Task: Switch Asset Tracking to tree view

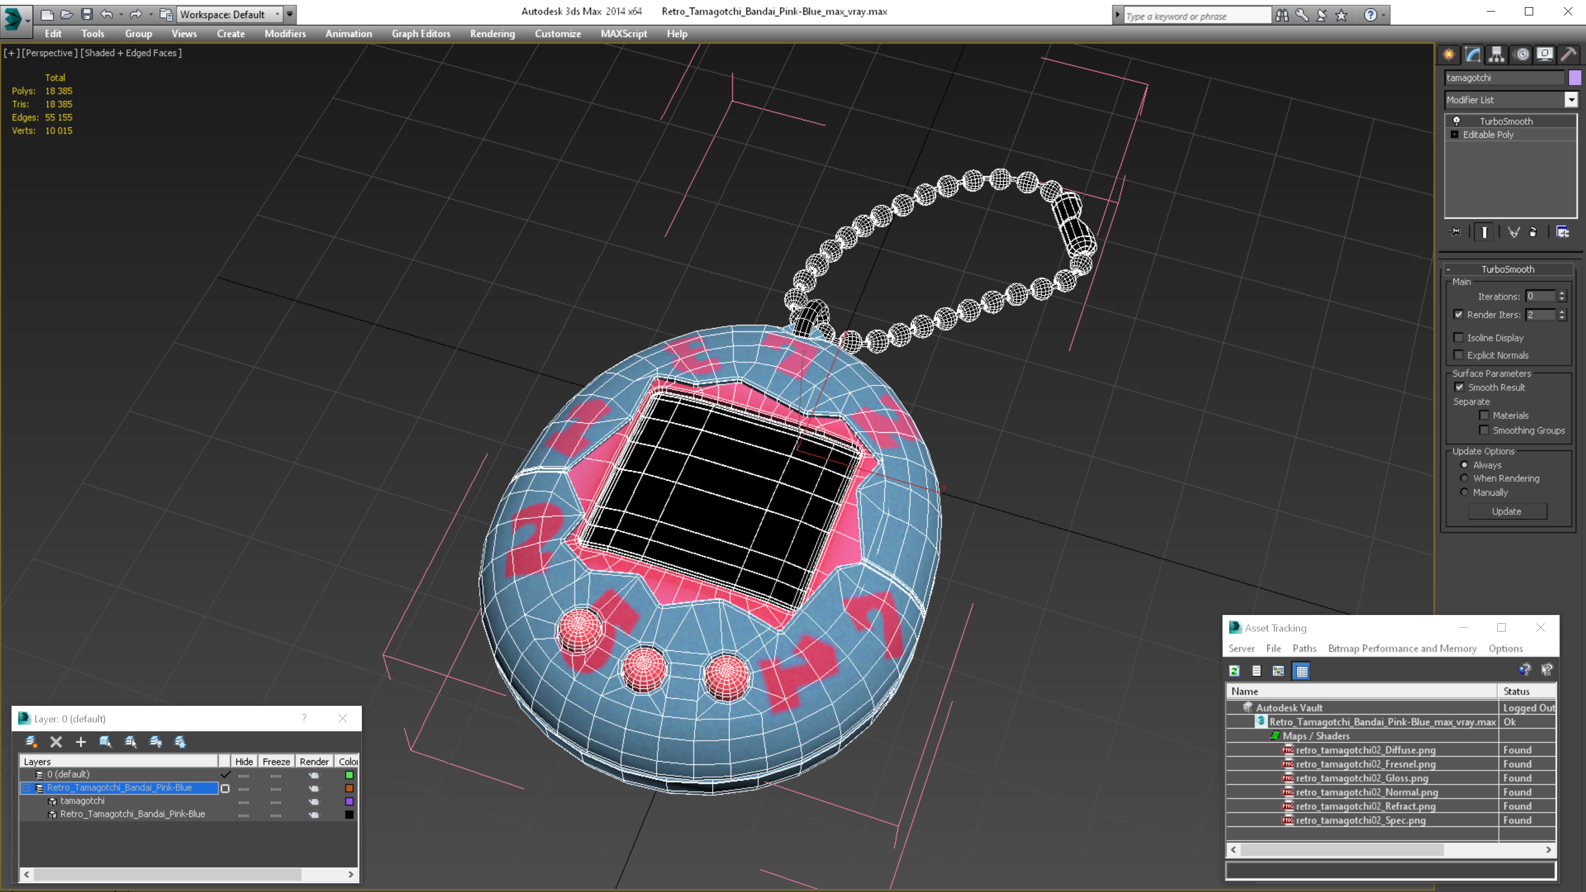Action: point(1279,671)
